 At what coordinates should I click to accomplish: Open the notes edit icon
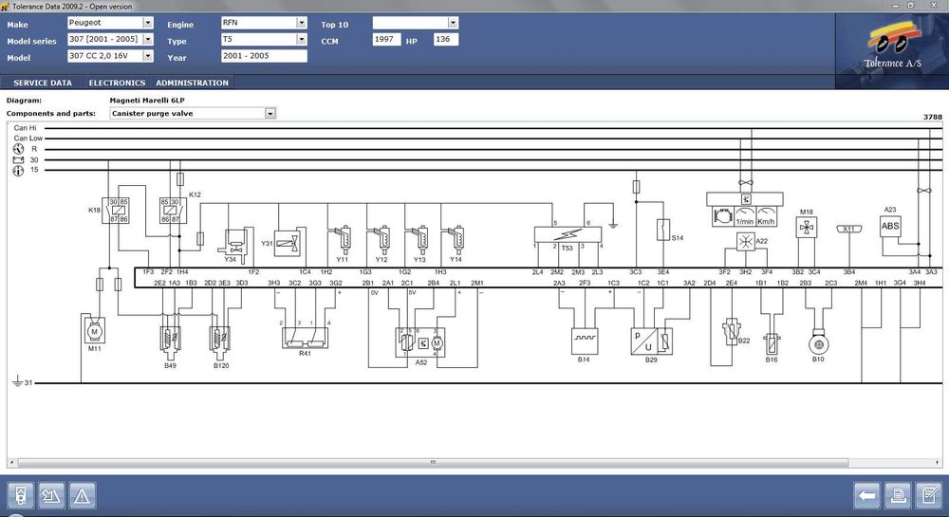929,496
